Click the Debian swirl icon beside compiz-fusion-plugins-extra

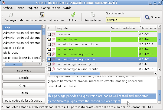[x=53, y=59]
